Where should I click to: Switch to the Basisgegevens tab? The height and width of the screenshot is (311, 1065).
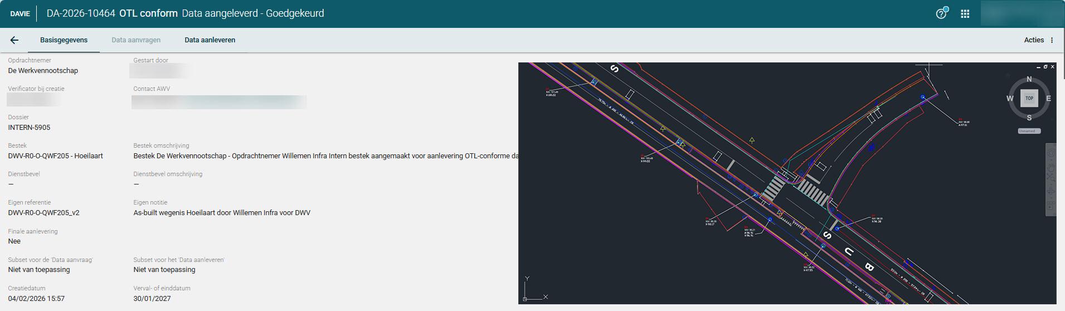(x=64, y=40)
